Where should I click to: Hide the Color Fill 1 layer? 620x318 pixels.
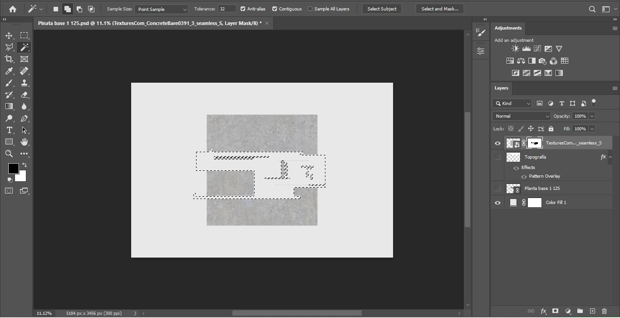click(497, 203)
